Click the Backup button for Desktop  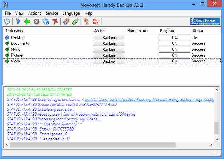coord(109,38)
